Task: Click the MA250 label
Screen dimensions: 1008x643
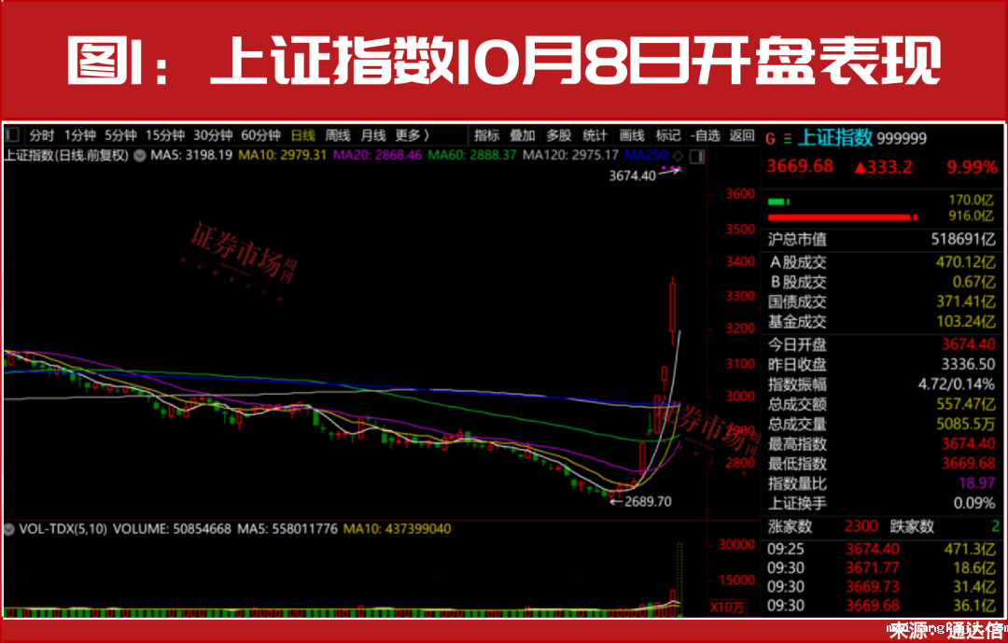Action: (x=648, y=156)
